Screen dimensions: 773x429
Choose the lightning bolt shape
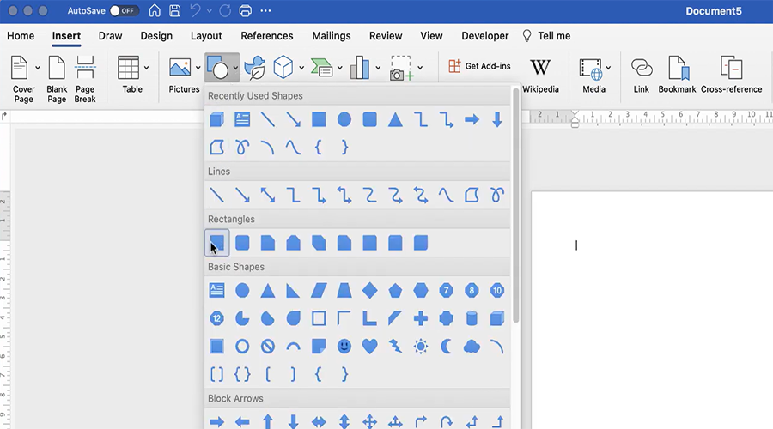[x=395, y=347]
